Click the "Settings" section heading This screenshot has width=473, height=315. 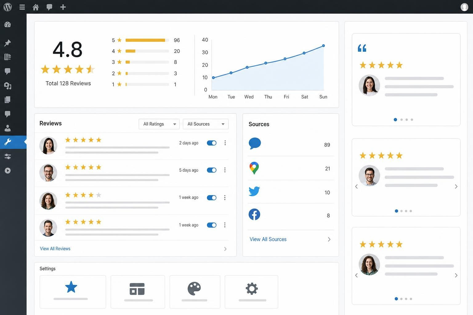click(x=47, y=269)
